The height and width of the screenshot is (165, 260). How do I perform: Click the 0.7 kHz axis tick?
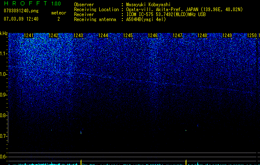(4, 136)
